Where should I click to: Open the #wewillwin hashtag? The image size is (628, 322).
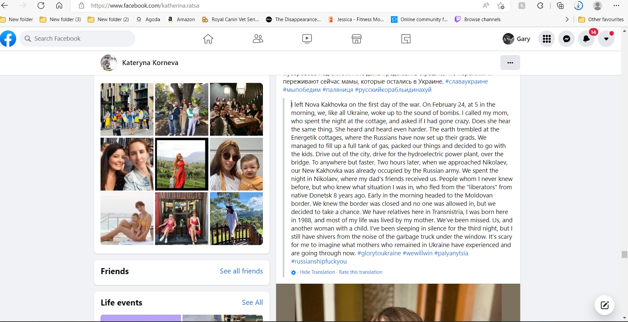click(x=417, y=253)
